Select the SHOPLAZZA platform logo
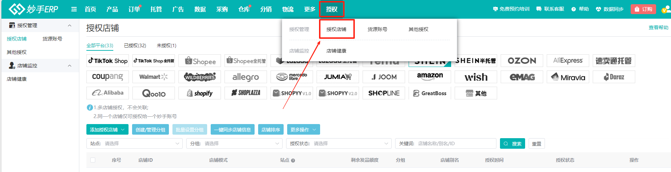The height and width of the screenshot is (172, 671). coord(246,93)
